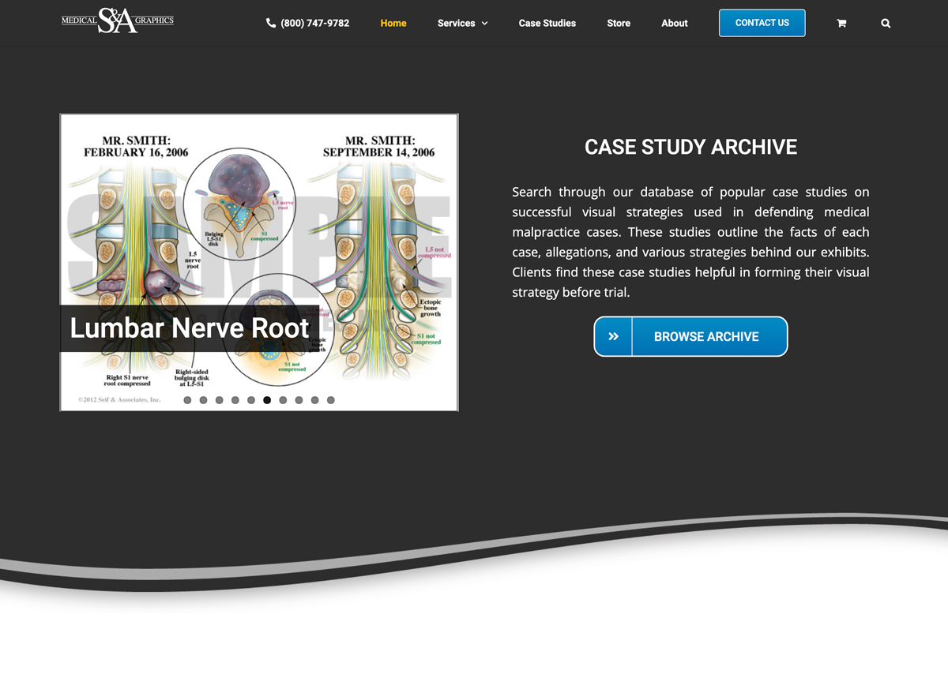948x674 pixels.
Task: Open the Case Studies page
Action: [x=547, y=23]
